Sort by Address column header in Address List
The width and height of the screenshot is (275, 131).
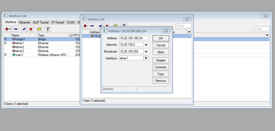(x=95, y=32)
